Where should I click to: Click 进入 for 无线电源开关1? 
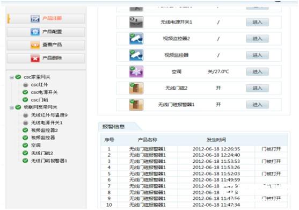tap(257, 22)
